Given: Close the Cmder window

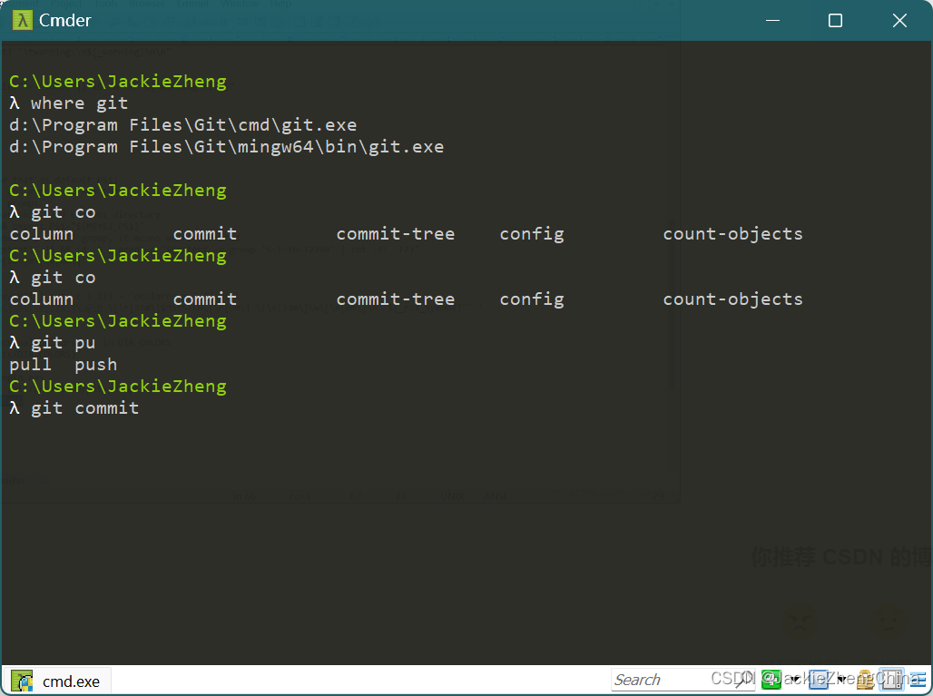Looking at the screenshot, I should pyautogui.click(x=899, y=20).
